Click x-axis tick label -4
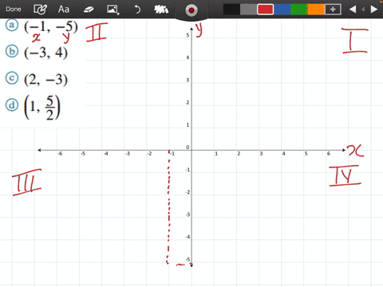Image resolution: width=383 pixels, height=287 pixels. [x=105, y=154]
